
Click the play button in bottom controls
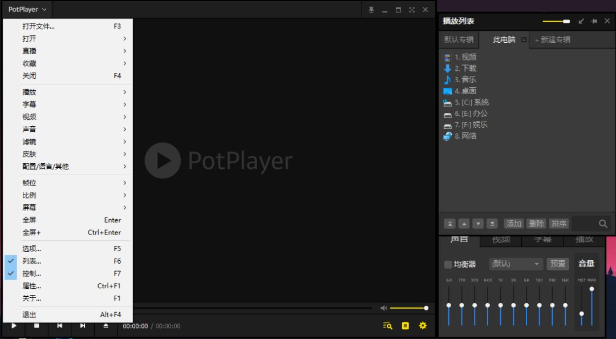pyautogui.click(x=14, y=326)
